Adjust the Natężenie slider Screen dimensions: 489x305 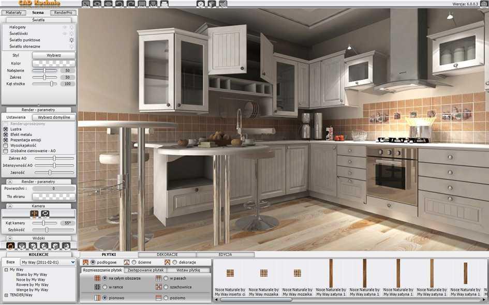tap(45, 71)
